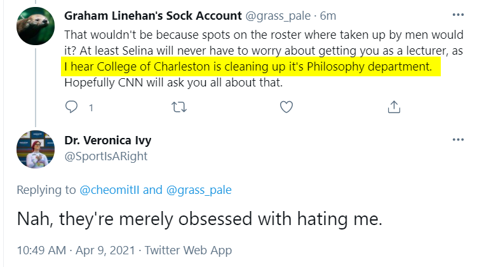Open more options on Dr. Veronica Ivy's tweet

[x=458, y=140]
